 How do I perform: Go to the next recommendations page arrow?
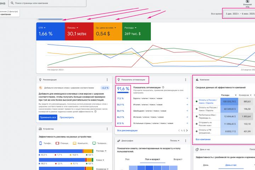pos(187,130)
